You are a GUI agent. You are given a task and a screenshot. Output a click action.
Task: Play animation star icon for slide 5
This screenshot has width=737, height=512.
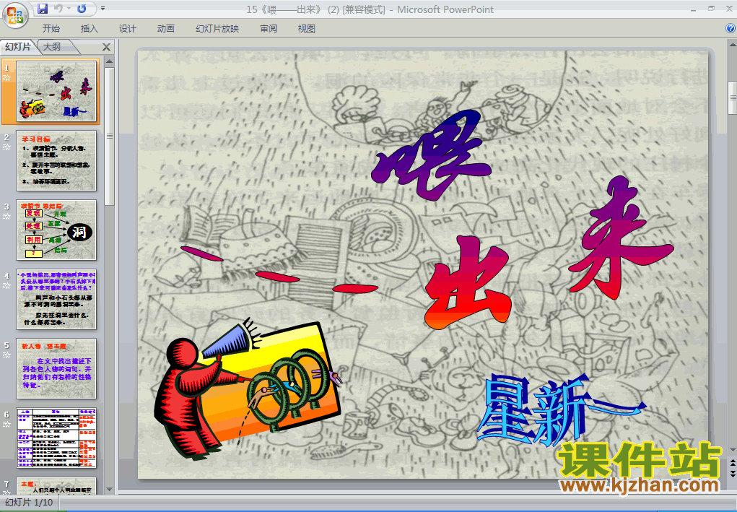6,355
